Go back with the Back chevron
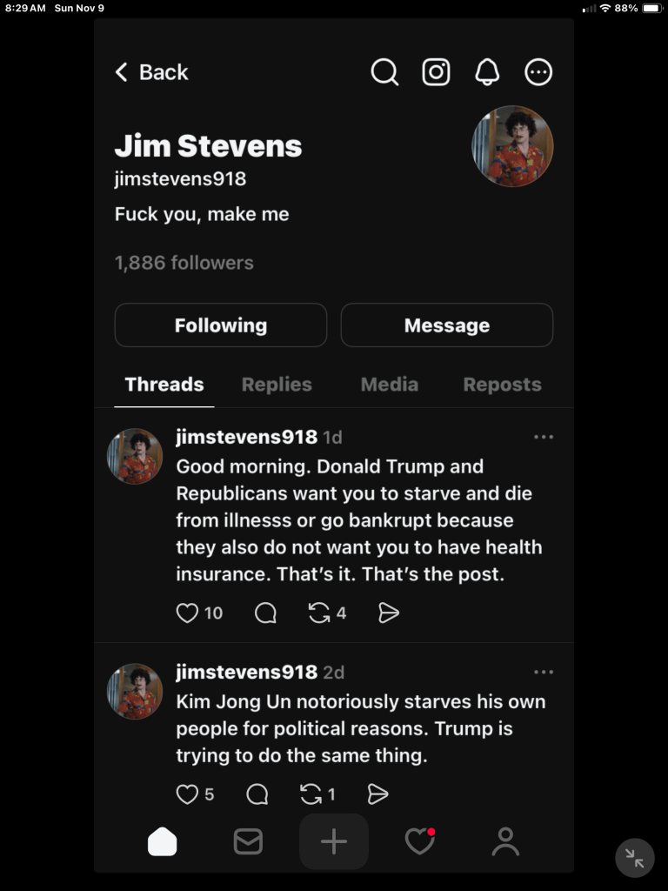Image resolution: width=668 pixels, height=891 pixels. [x=151, y=72]
